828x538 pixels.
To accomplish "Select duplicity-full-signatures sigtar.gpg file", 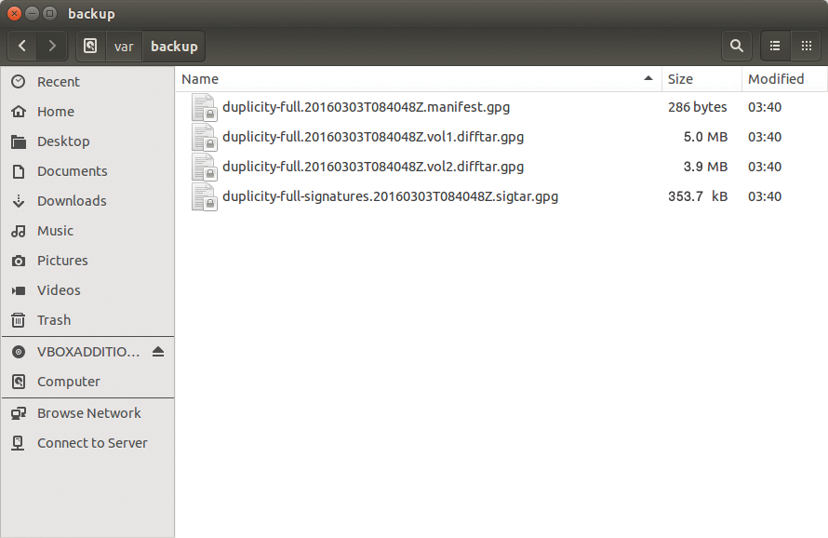I will click(x=390, y=196).
